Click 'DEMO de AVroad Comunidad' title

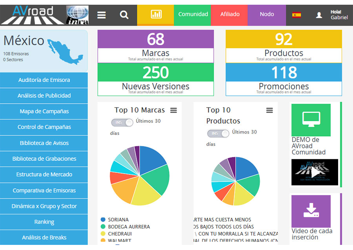coord(308,146)
